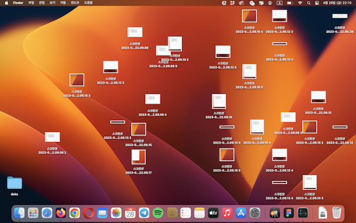Open Control Center in menu bar
The width and height of the screenshot is (356, 223).
pos(317,3)
